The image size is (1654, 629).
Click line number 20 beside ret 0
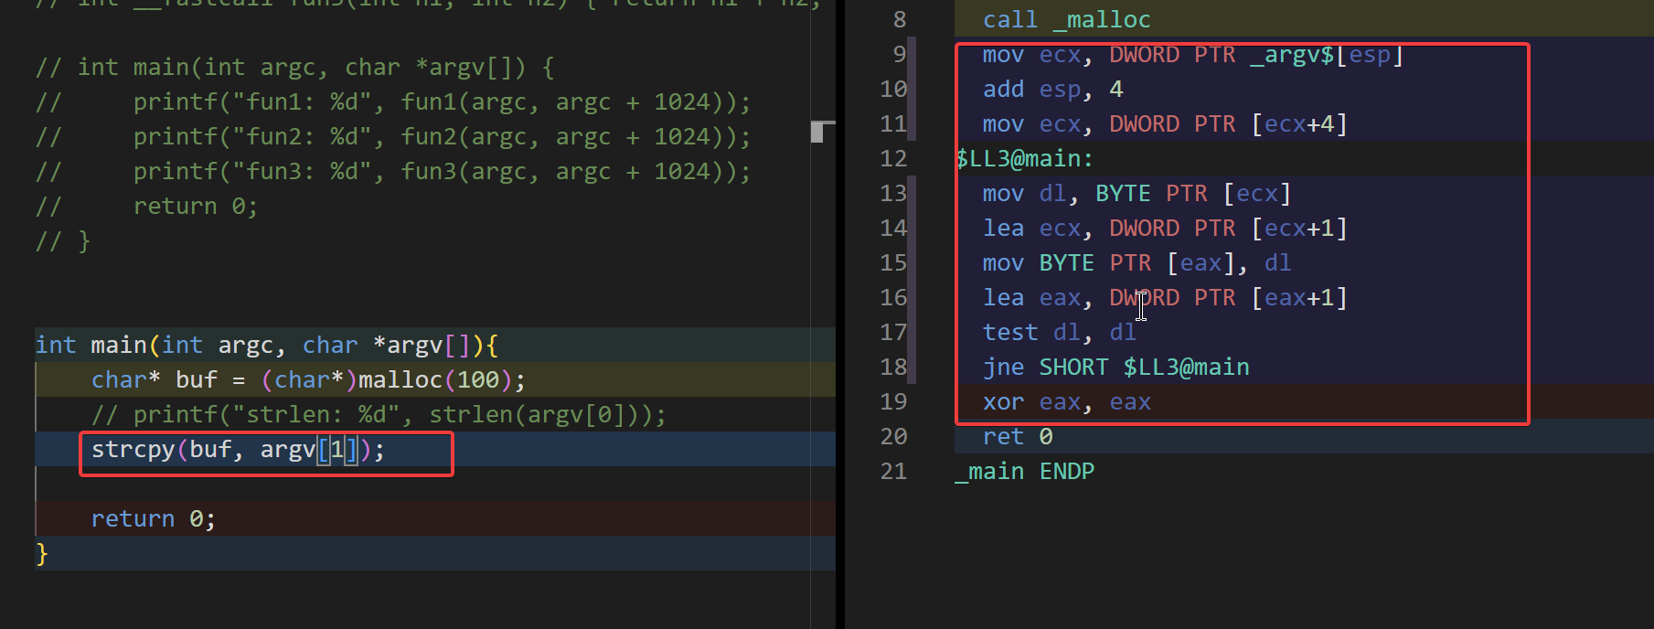(x=893, y=437)
